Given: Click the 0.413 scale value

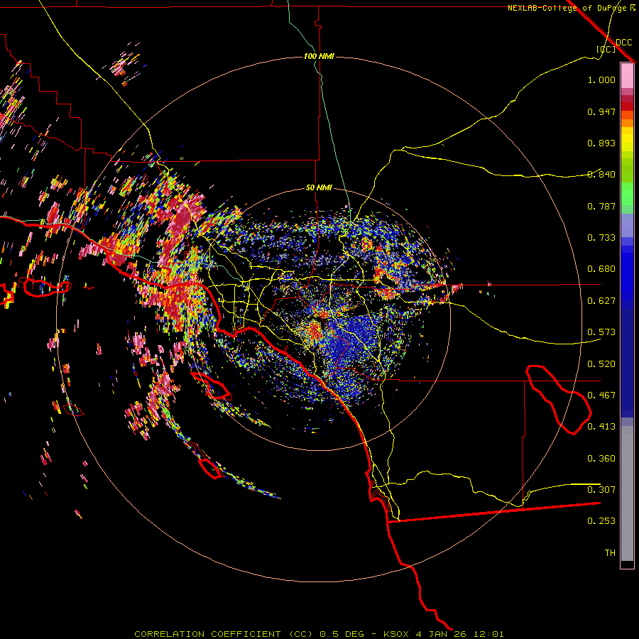Looking at the screenshot, I should tap(601, 427).
